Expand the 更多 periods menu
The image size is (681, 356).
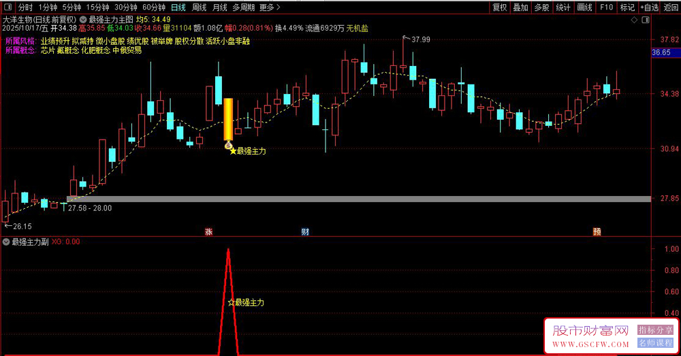pos(270,7)
